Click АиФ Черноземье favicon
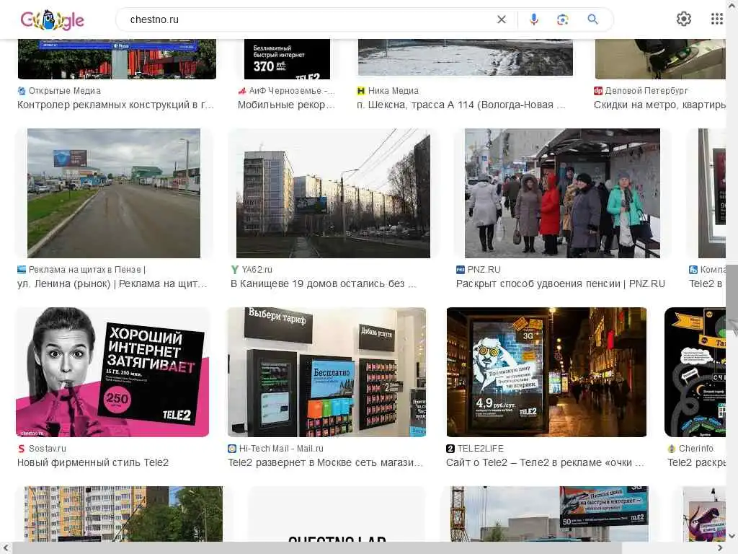Image resolution: width=738 pixels, height=554 pixels. 242,90
